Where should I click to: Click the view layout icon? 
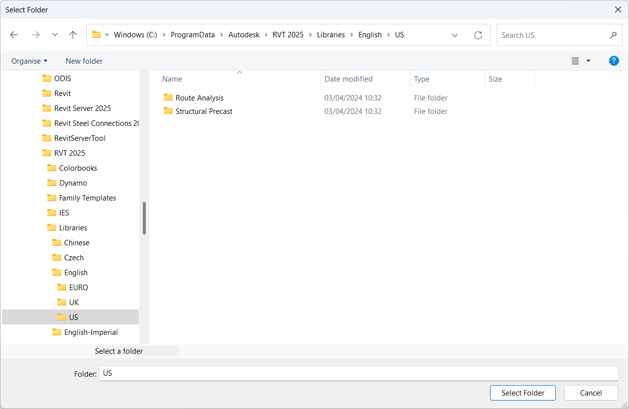point(575,61)
